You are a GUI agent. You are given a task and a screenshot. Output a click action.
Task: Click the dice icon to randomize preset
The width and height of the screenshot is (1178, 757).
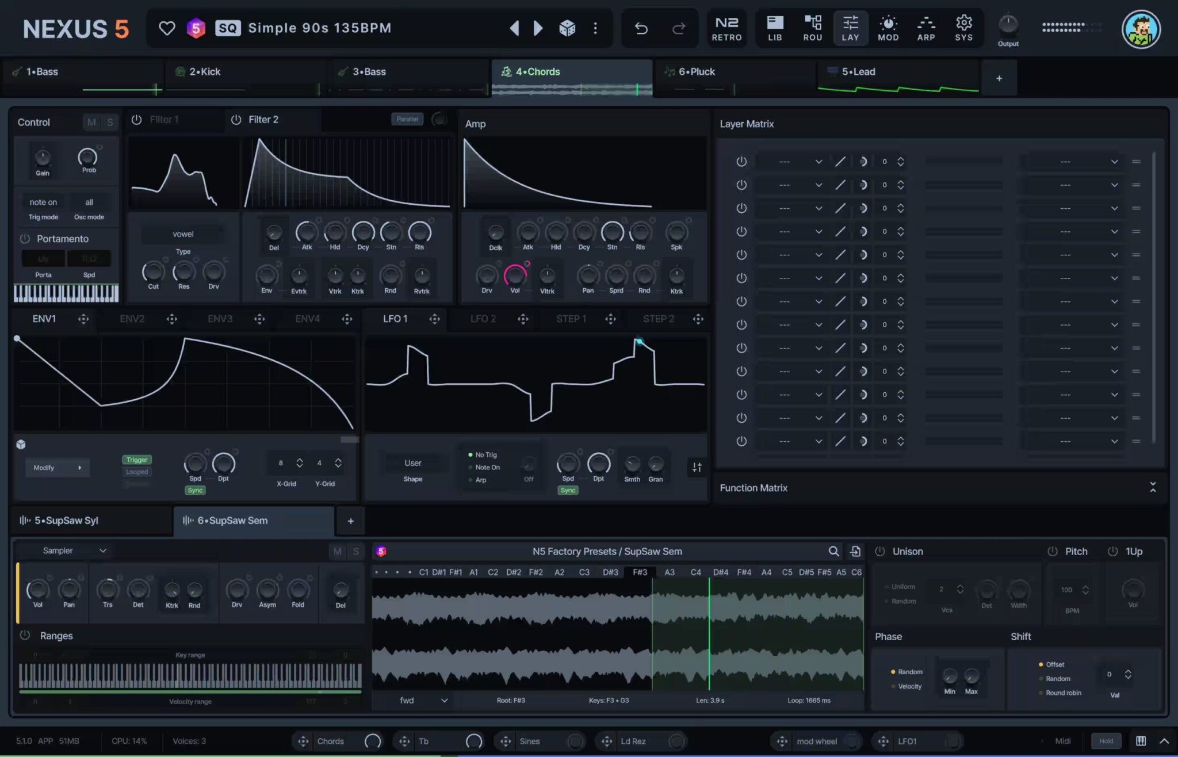[x=567, y=28]
